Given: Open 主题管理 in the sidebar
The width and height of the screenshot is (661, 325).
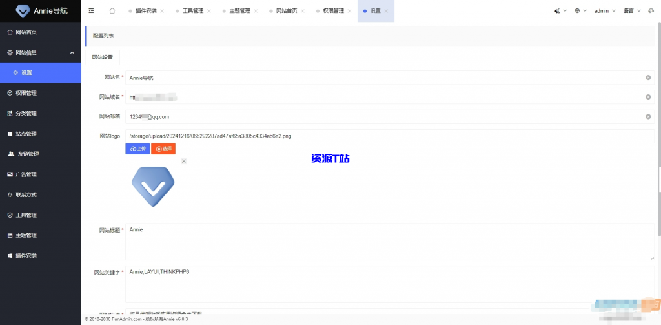Looking at the screenshot, I should 41,235.
